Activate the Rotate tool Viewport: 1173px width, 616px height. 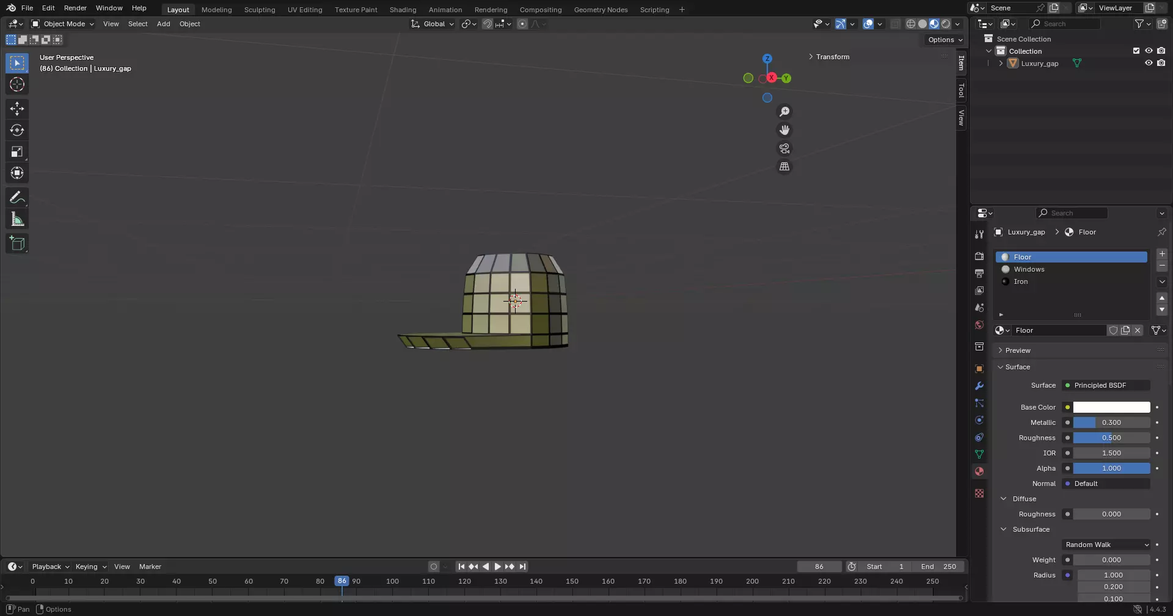coord(17,130)
